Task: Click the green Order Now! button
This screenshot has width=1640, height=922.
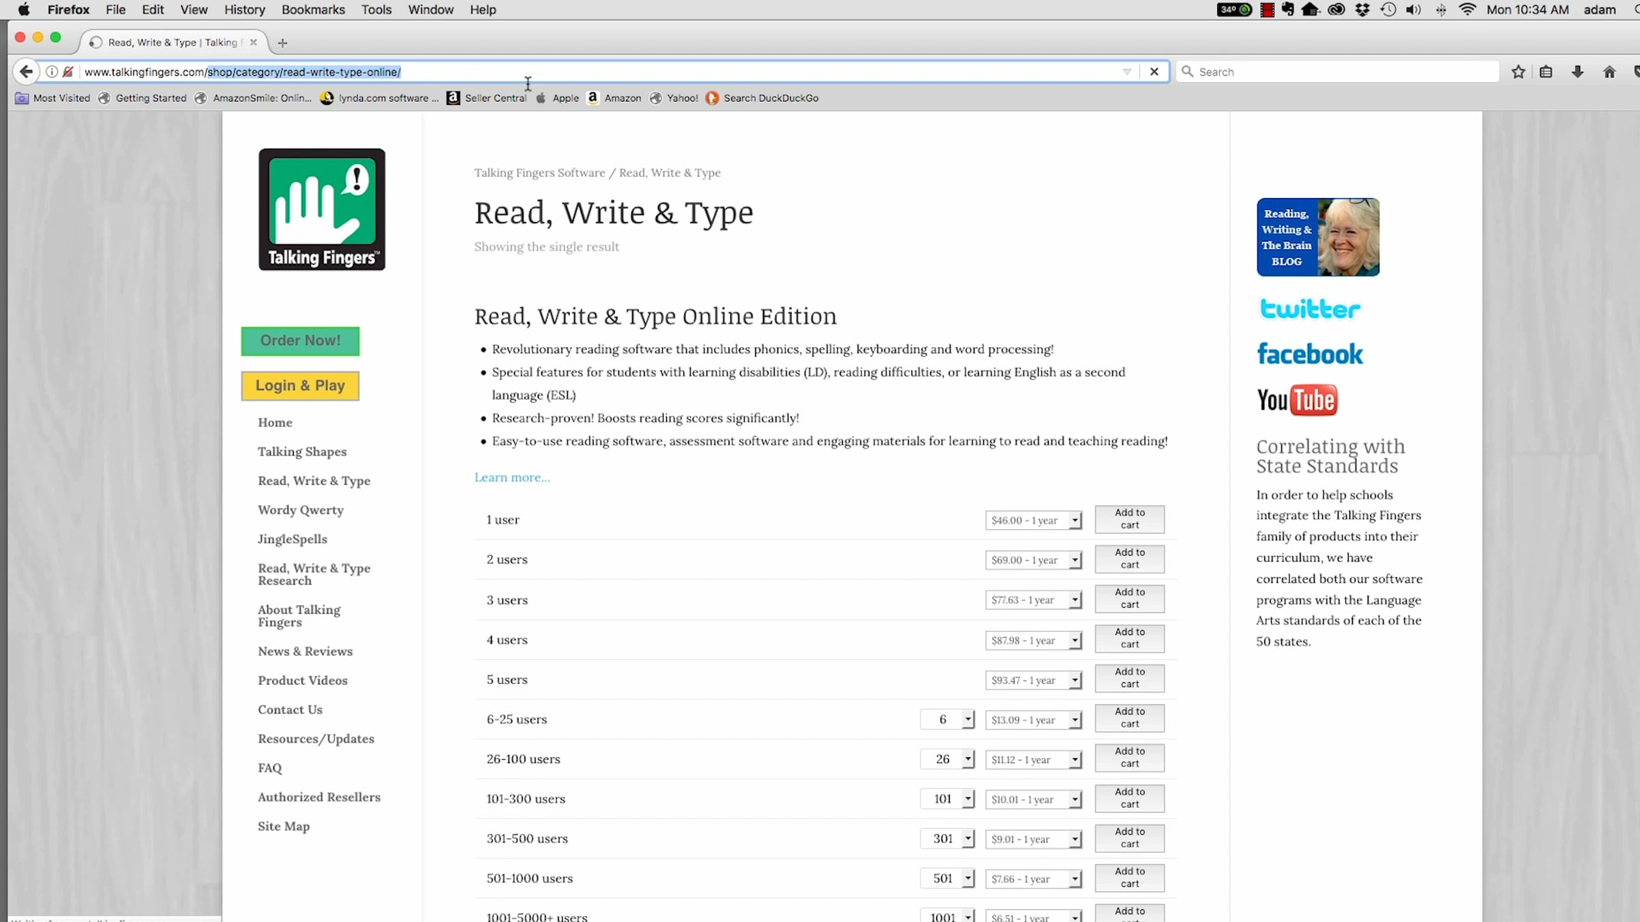Action: coord(300,341)
